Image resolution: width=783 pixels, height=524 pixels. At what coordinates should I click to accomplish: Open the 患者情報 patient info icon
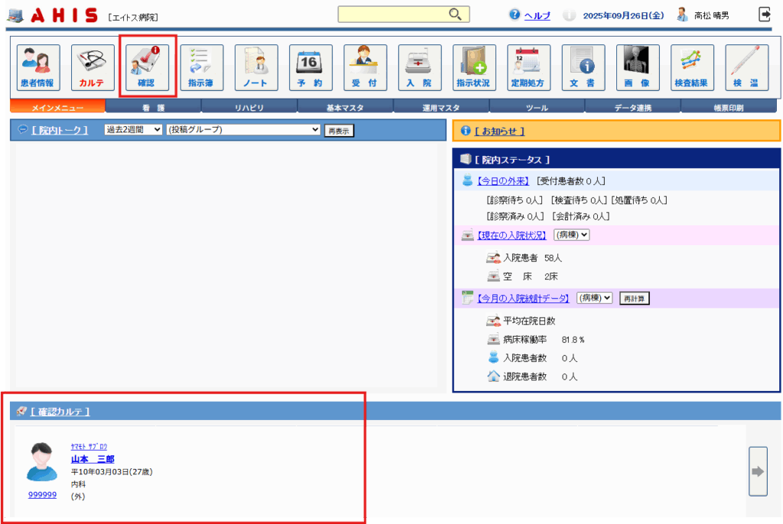tap(38, 67)
